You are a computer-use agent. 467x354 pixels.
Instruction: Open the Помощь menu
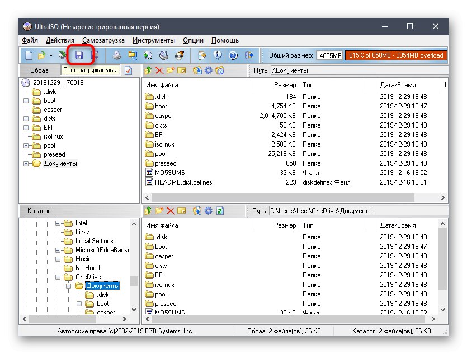[x=225, y=40]
